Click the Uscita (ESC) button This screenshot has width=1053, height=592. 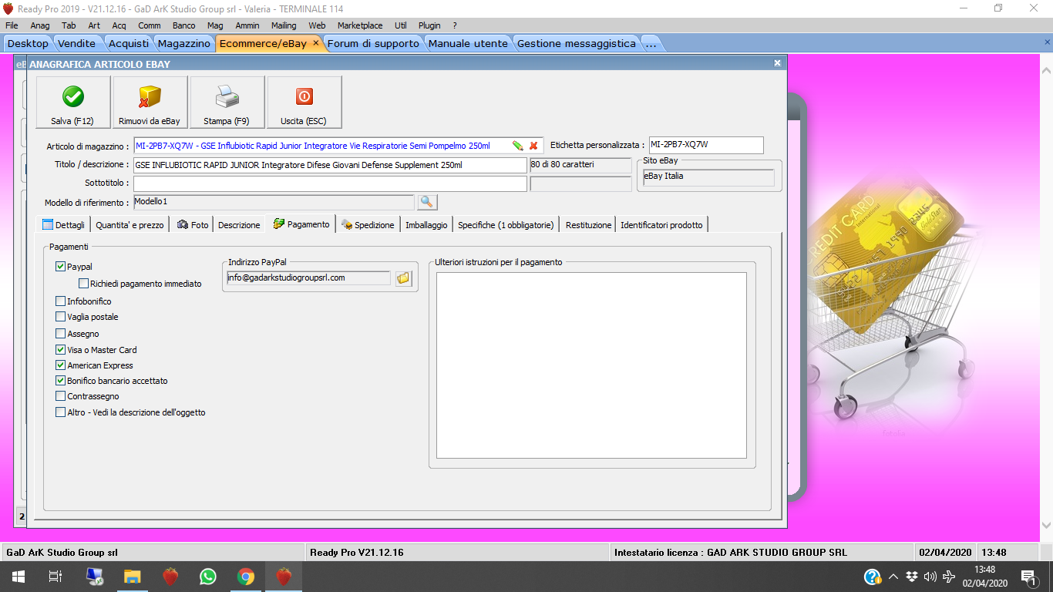304,102
